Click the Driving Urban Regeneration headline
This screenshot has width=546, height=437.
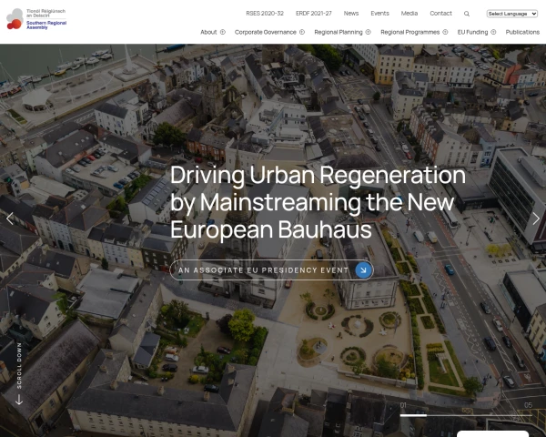point(318,202)
